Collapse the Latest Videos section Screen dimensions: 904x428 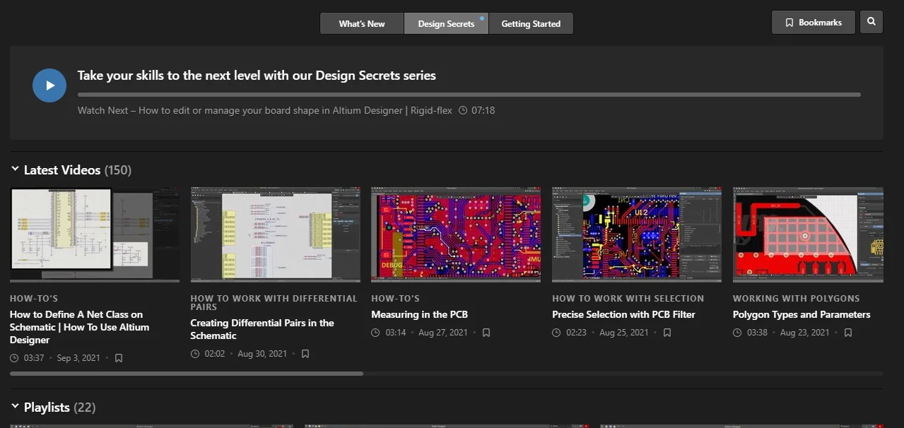click(15, 170)
